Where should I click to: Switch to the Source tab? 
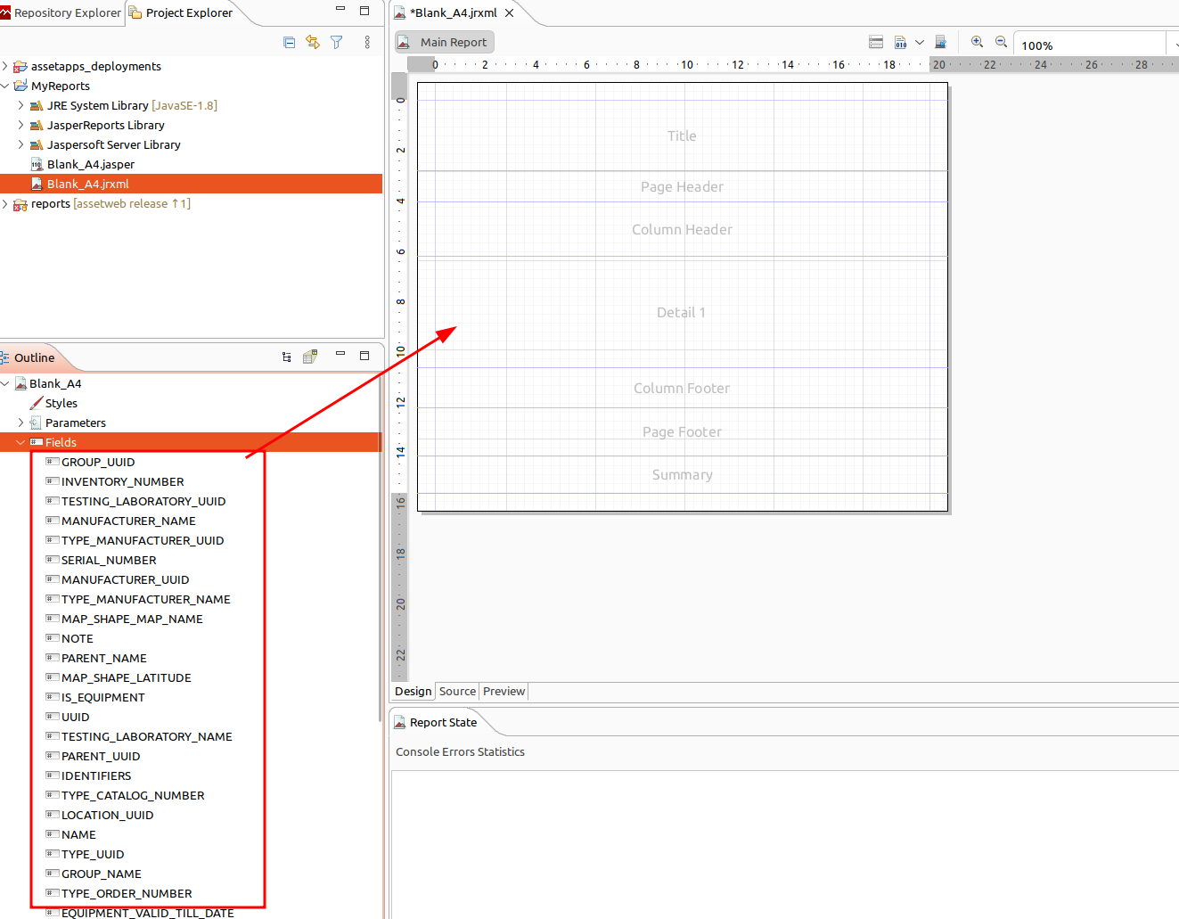[x=457, y=691]
